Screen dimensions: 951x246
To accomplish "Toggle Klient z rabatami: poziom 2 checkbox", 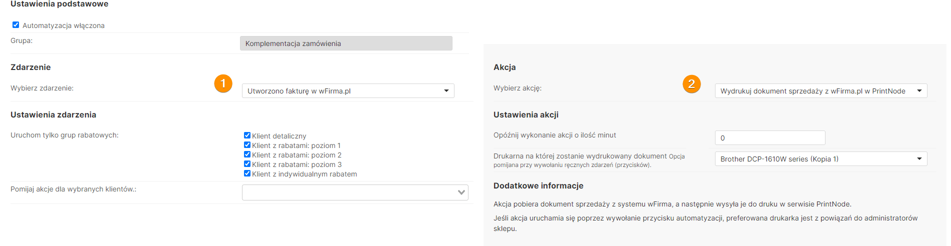I will point(247,154).
